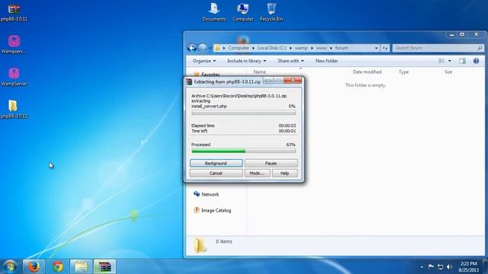Click the install_convert.php file progress bar
This screenshot has width=488, height=274.
point(243,113)
